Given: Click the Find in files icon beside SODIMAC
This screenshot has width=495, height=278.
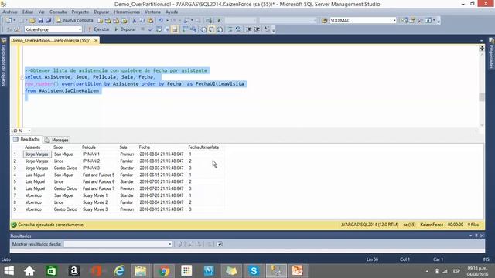Looking at the screenshot, I should [x=325, y=21].
